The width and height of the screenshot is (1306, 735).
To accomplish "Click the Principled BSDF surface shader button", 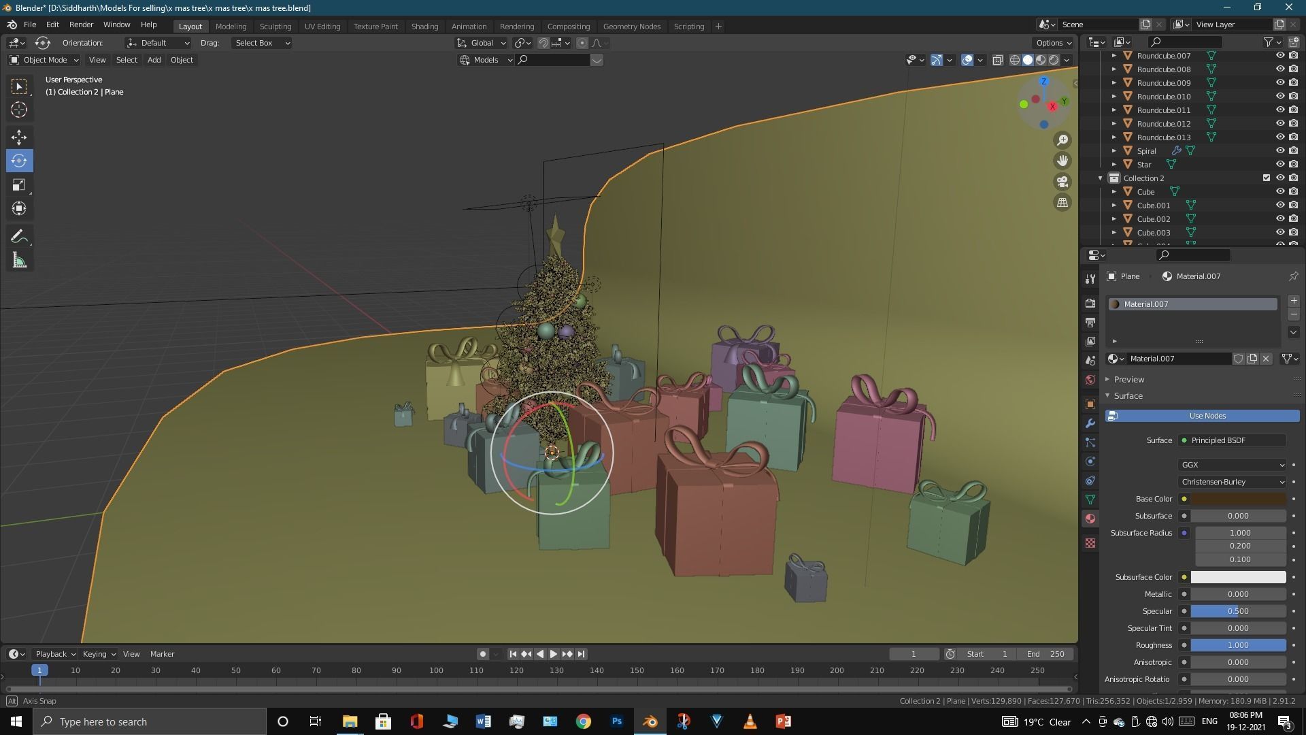I will pos(1232,440).
